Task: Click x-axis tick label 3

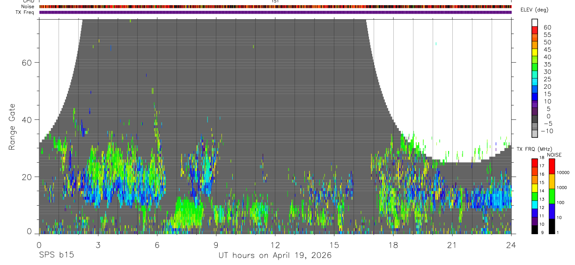Action: click(x=98, y=244)
